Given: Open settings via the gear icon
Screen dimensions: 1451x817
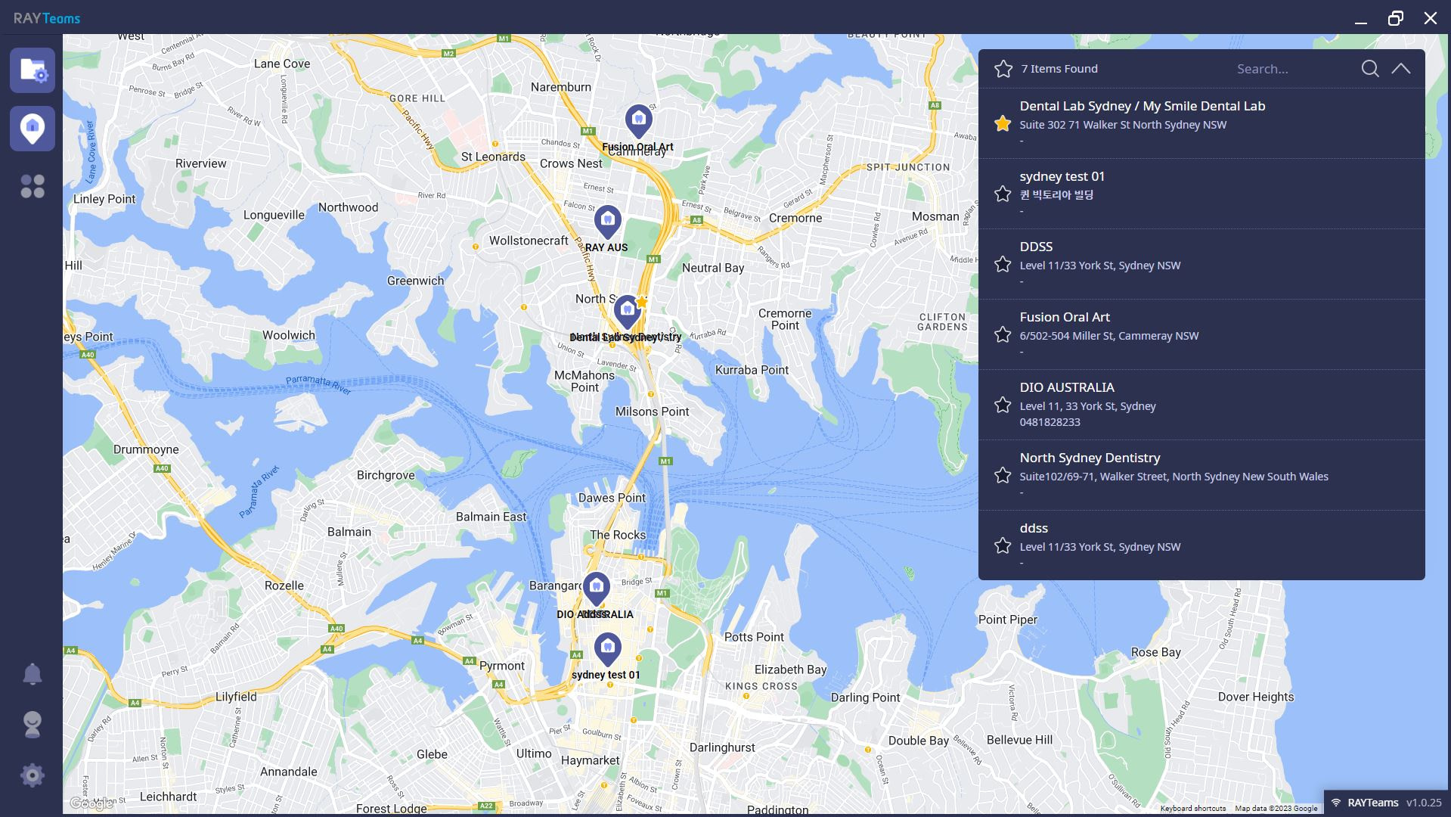Looking at the screenshot, I should click(x=32, y=775).
